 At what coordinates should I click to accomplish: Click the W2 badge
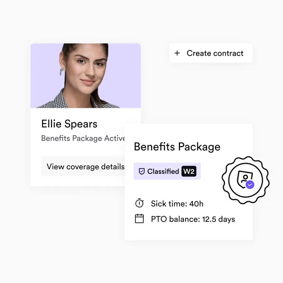point(189,171)
